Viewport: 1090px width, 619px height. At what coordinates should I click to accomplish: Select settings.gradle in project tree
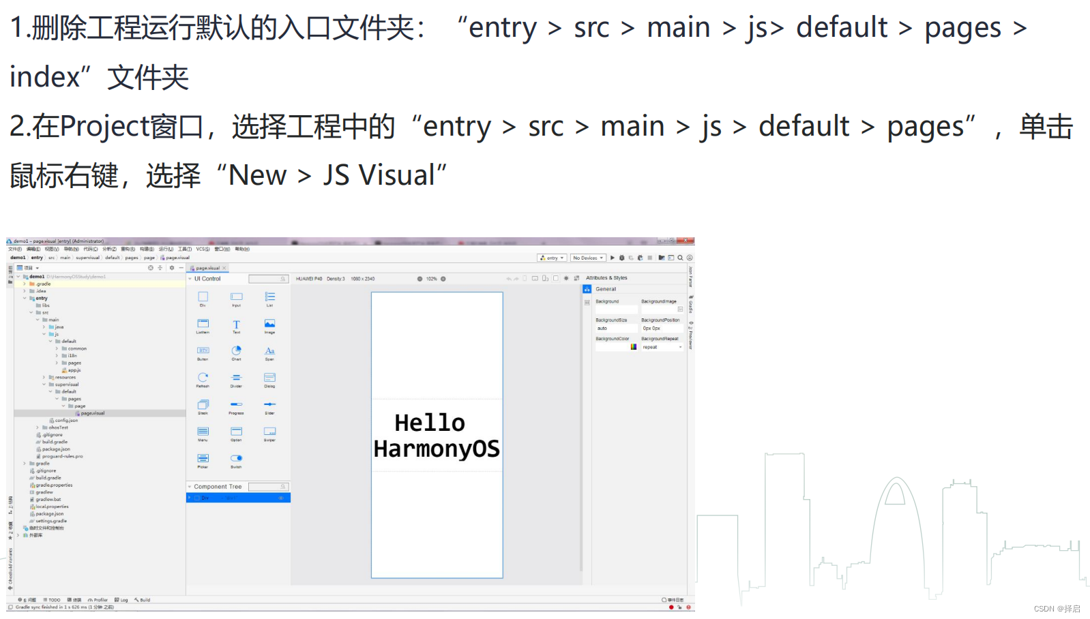(48, 521)
